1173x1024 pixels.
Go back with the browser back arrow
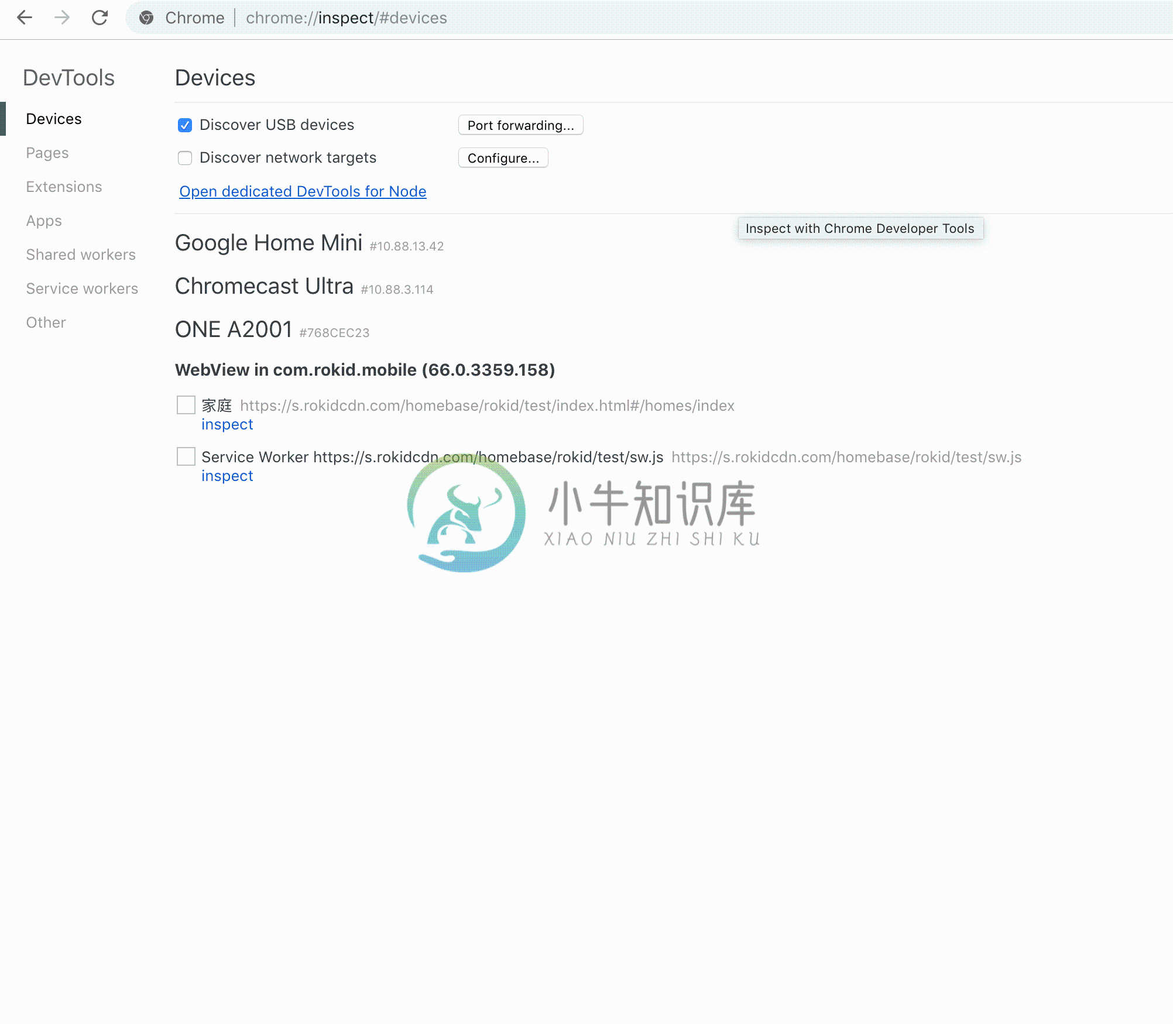coord(25,18)
